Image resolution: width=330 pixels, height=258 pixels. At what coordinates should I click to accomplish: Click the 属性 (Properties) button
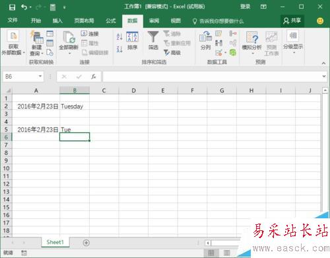tap(90, 43)
